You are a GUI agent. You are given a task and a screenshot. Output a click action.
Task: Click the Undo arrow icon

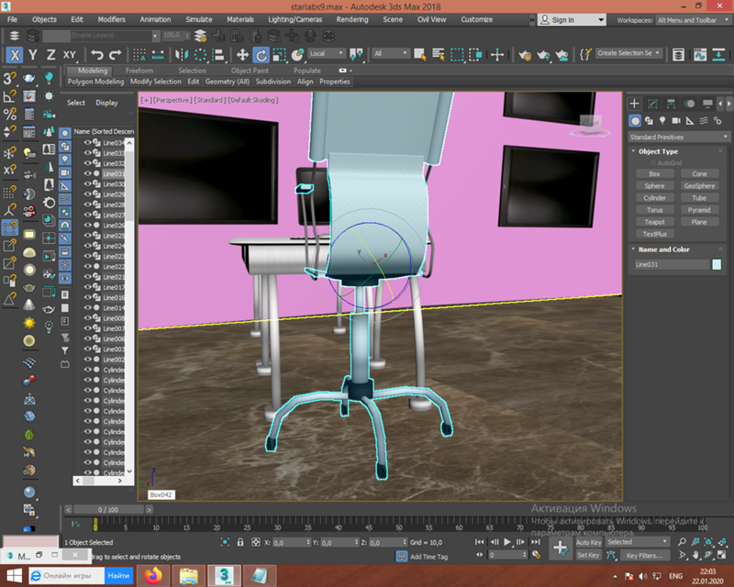click(x=96, y=55)
